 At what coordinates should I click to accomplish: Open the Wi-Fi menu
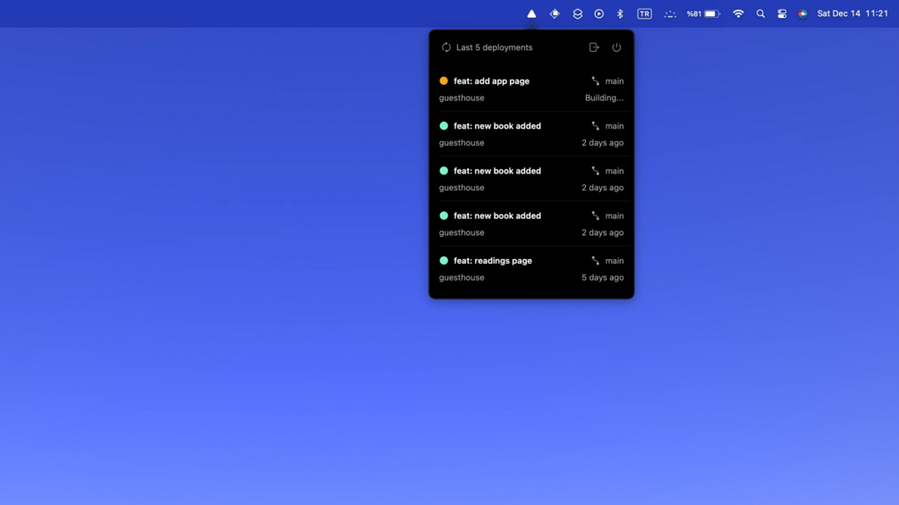739,13
